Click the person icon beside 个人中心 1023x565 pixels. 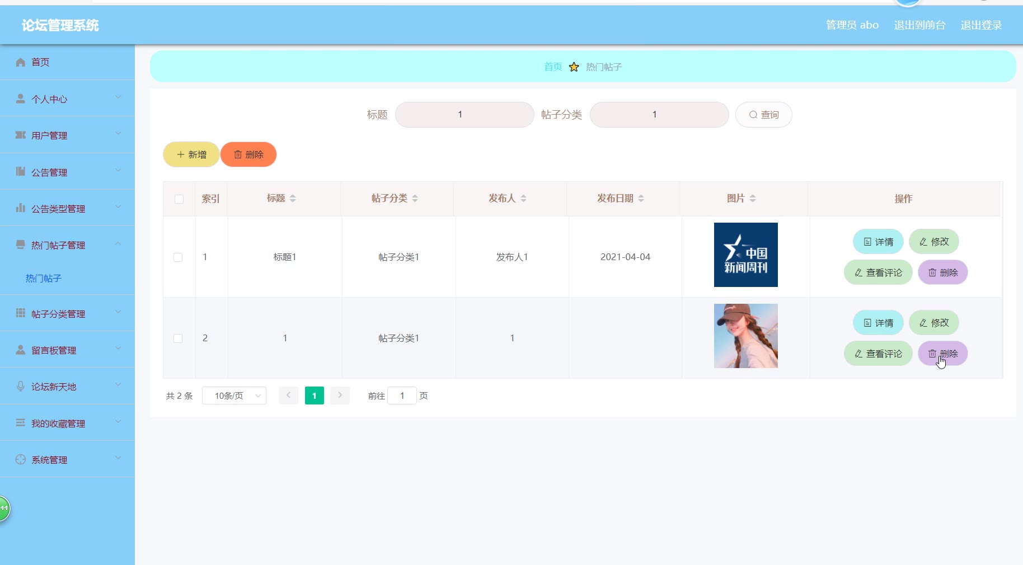pyautogui.click(x=21, y=98)
